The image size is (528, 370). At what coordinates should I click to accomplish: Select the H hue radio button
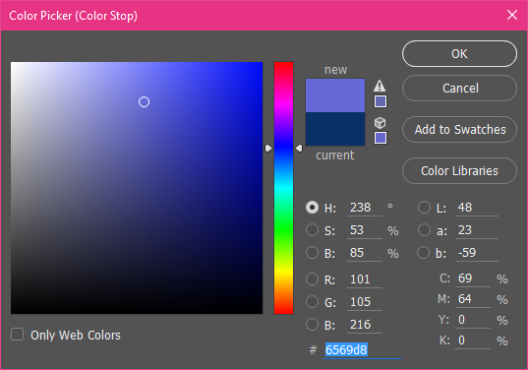[x=312, y=208]
